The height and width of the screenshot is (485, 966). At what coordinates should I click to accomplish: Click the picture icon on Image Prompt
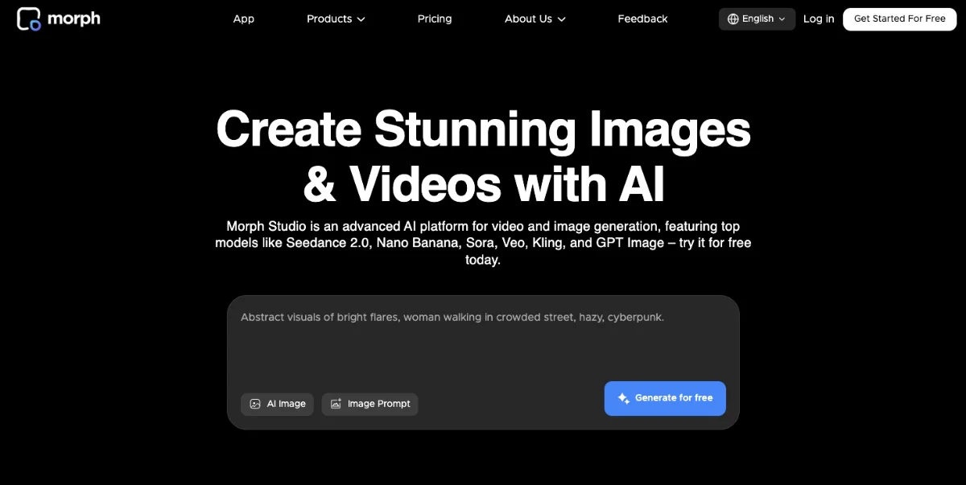coord(336,404)
